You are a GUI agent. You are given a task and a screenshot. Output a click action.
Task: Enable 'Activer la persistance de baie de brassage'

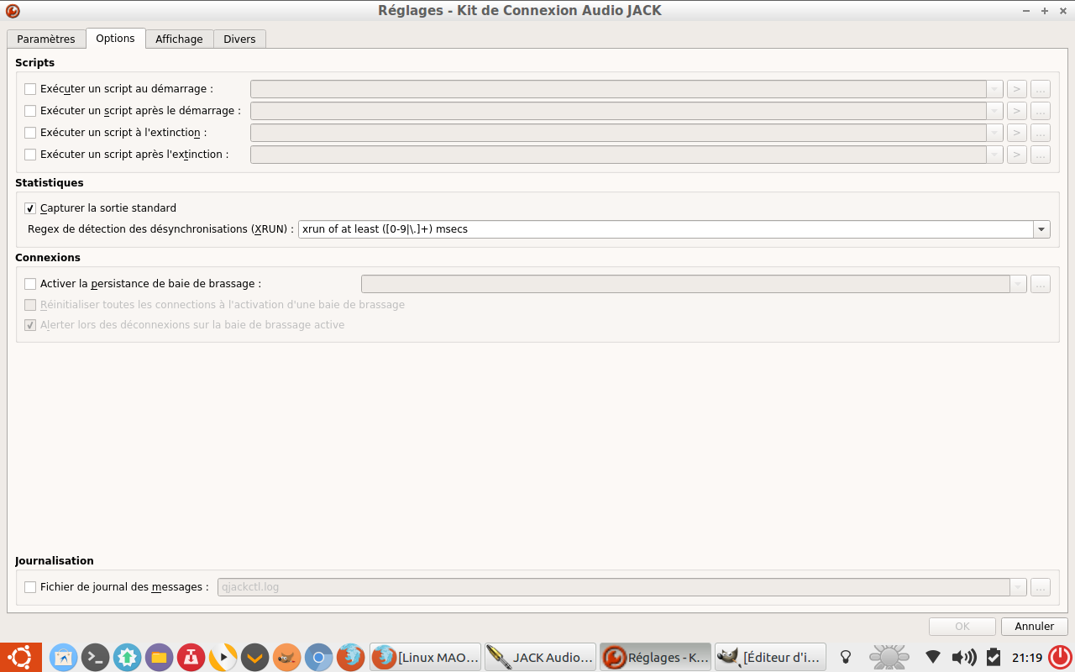coord(30,284)
